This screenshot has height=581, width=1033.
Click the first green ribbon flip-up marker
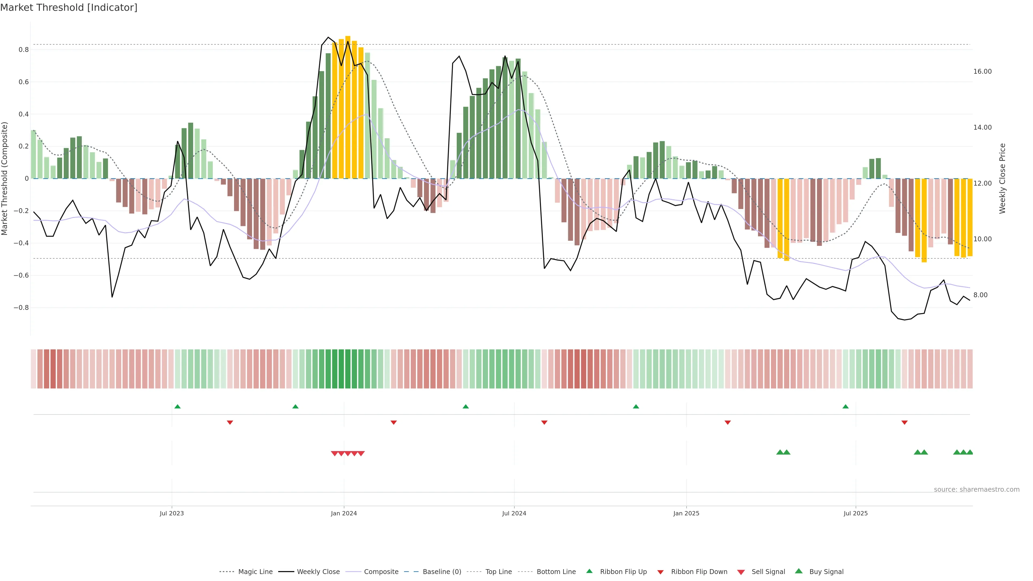pyautogui.click(x=178, y=407)
